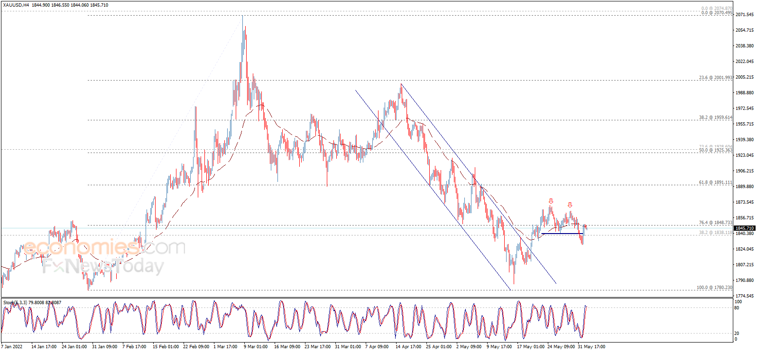
Task: Select the short blue horizontal support line
Action: tap(562, 234)
